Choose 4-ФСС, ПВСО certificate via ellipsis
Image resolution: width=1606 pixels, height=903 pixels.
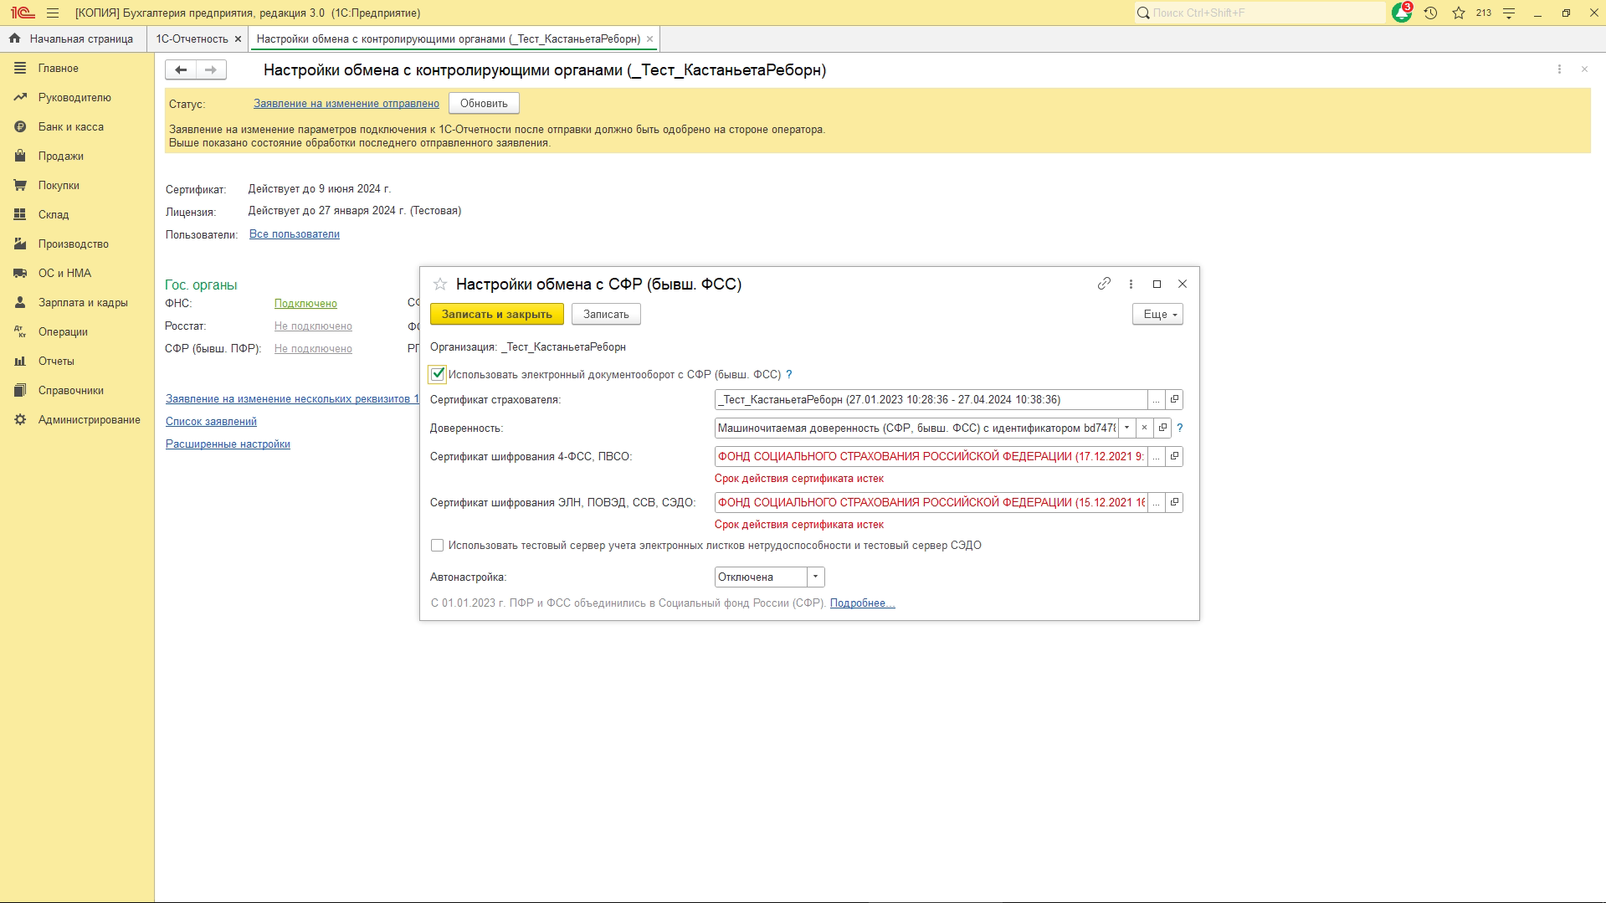pos(1157,457)
